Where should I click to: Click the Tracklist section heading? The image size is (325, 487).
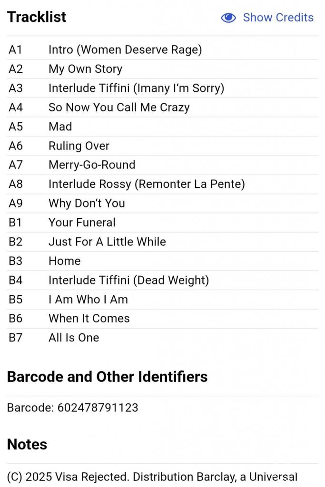pos(37,17)
